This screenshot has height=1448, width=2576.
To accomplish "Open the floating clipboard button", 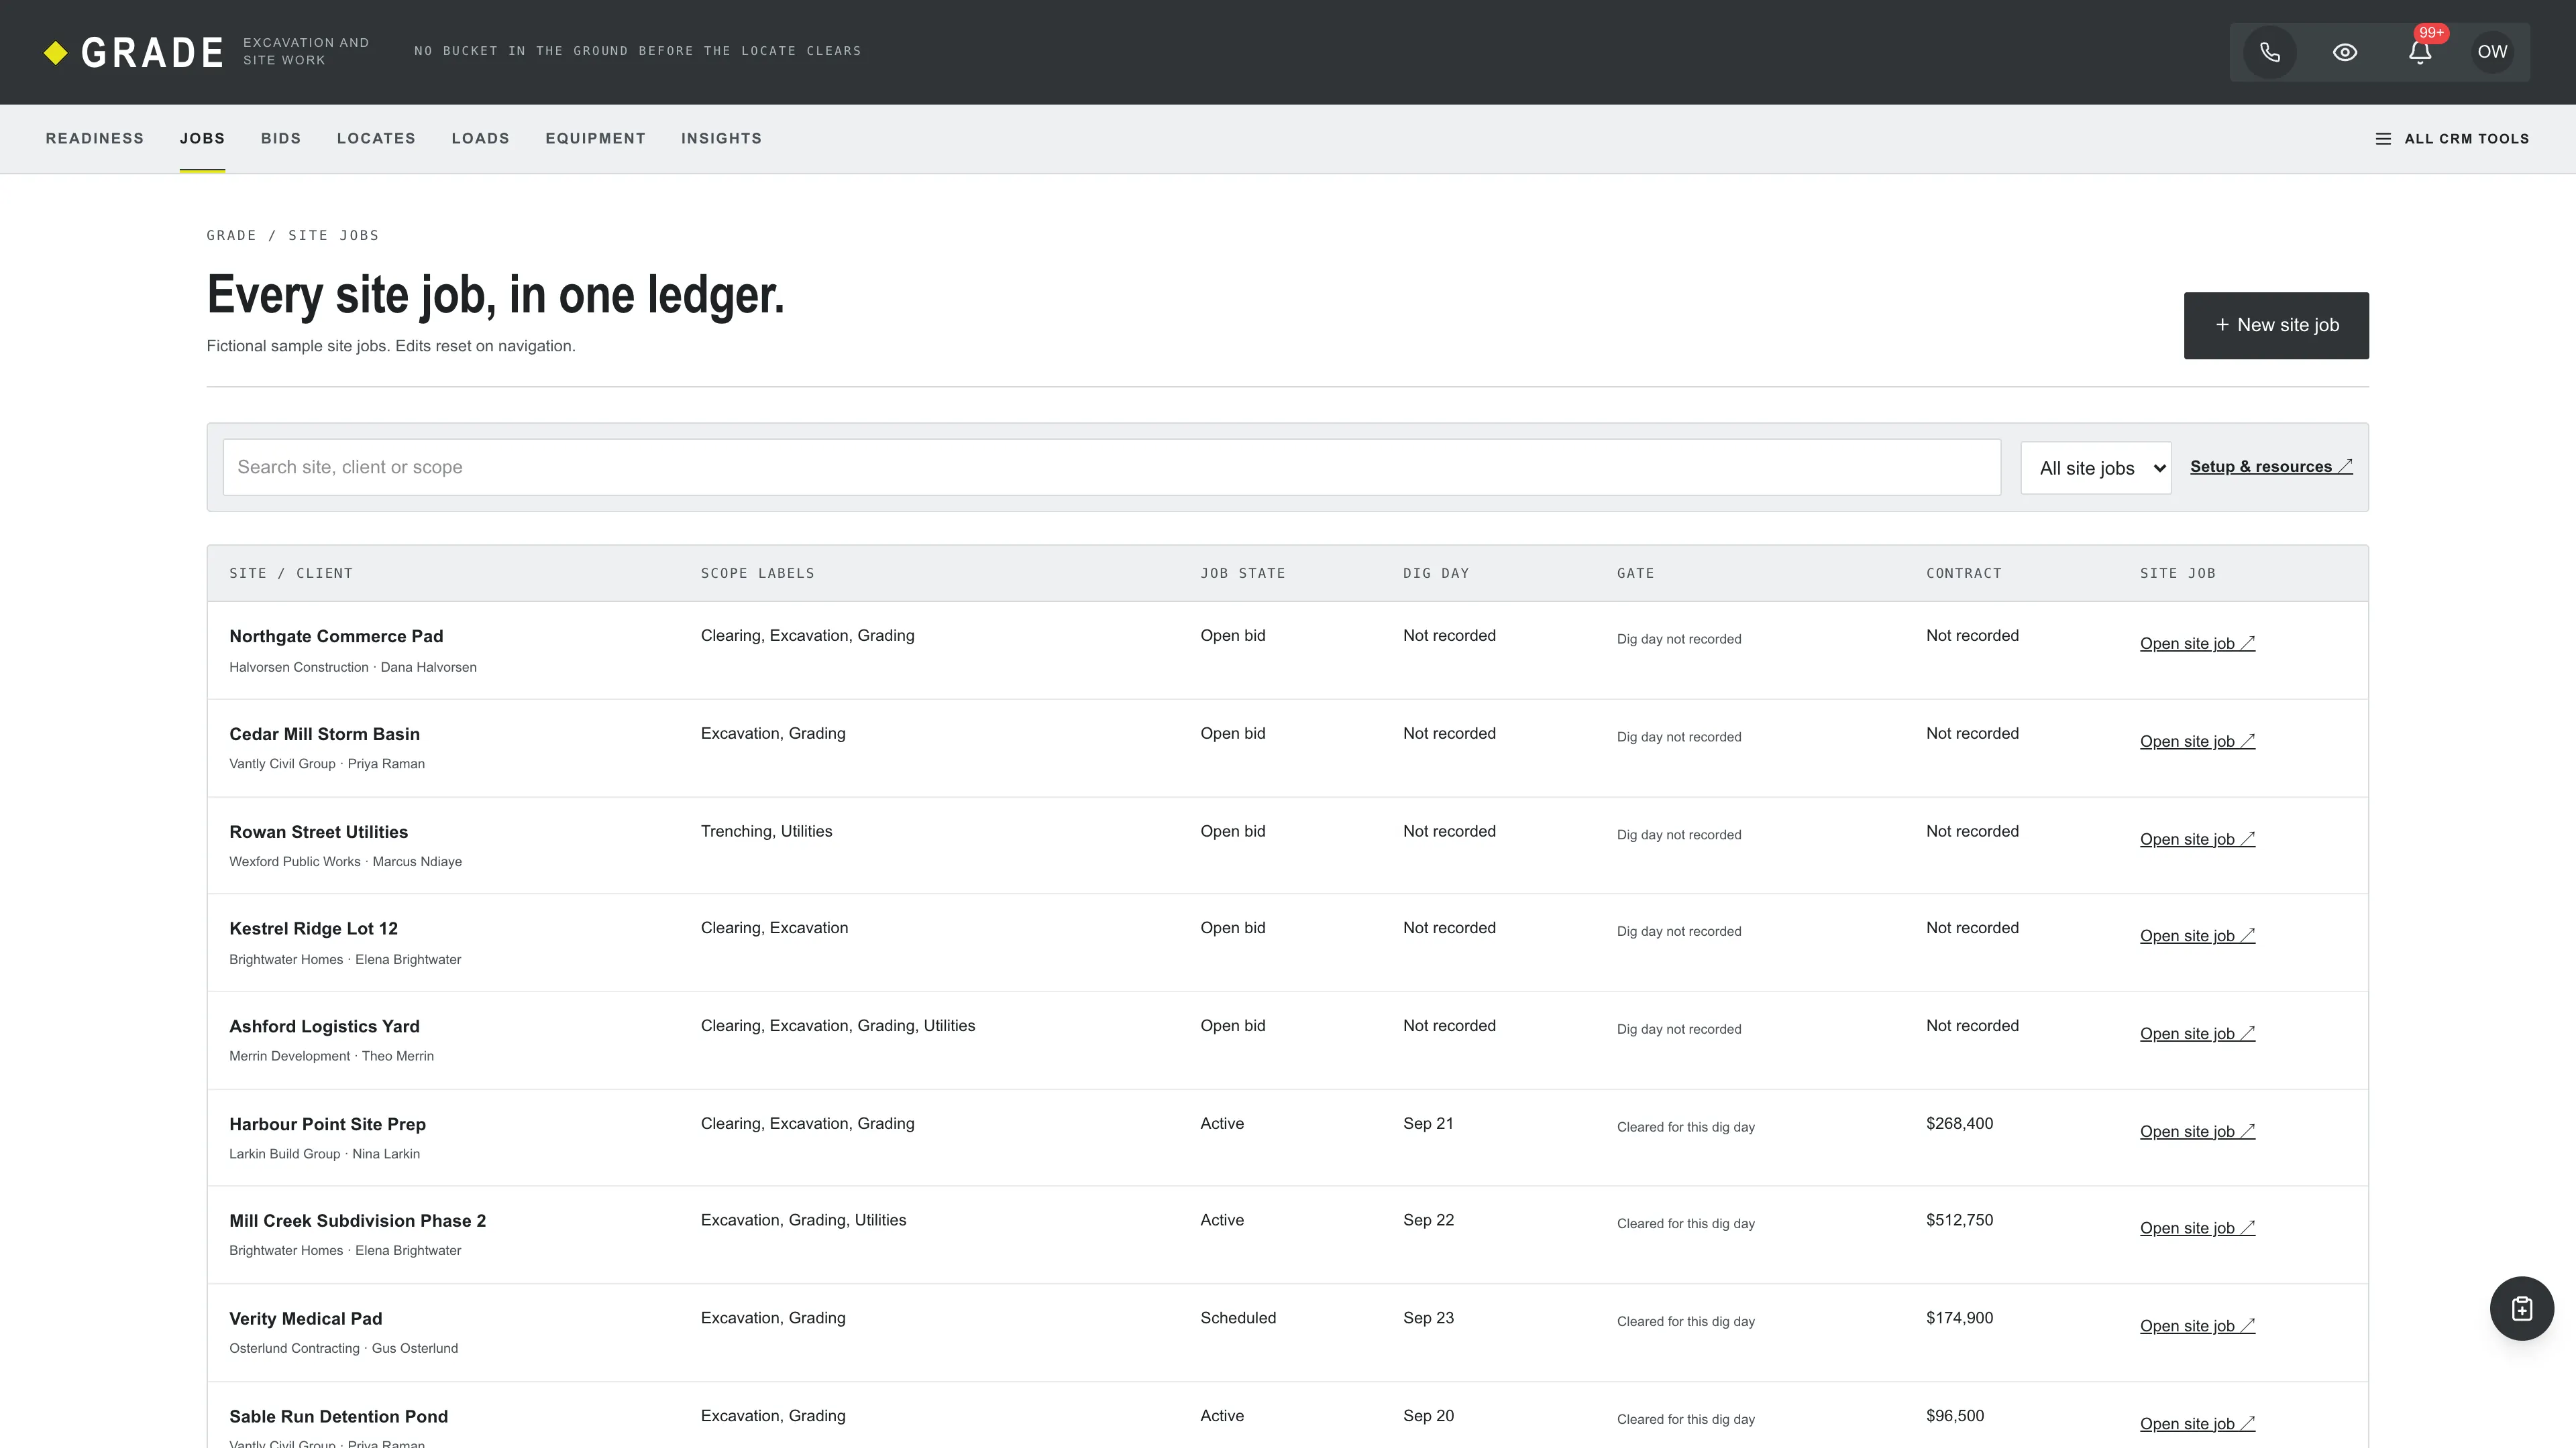I will pyautogui.click(x=2521, y=1308).
